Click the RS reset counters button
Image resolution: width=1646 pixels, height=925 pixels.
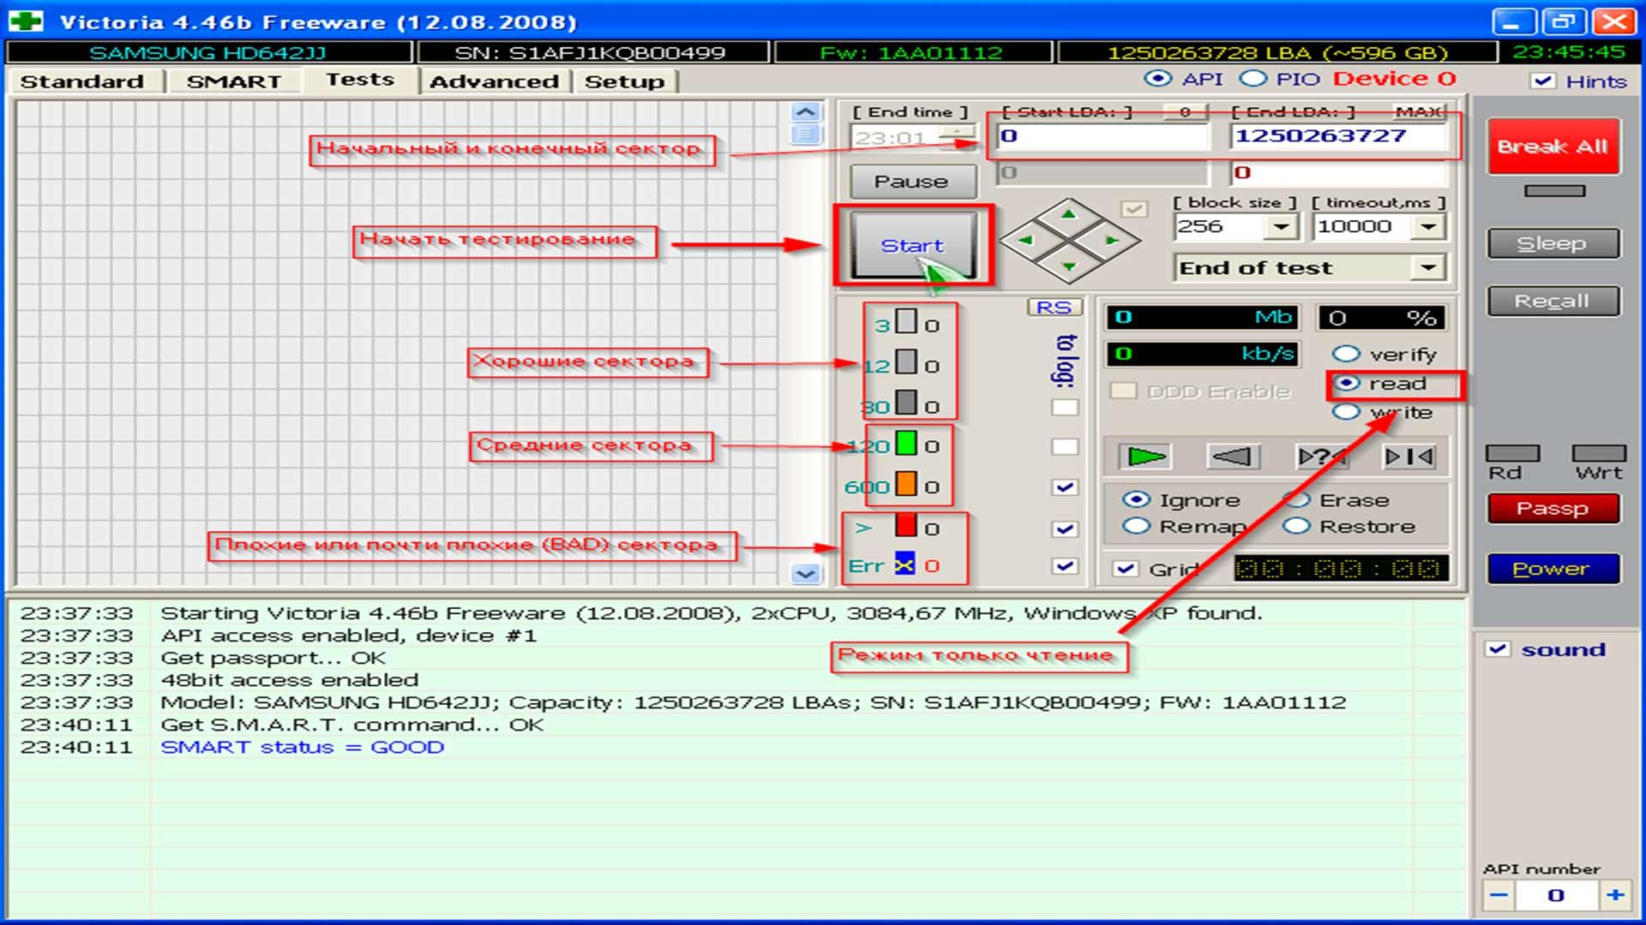tap(1054, 307)
